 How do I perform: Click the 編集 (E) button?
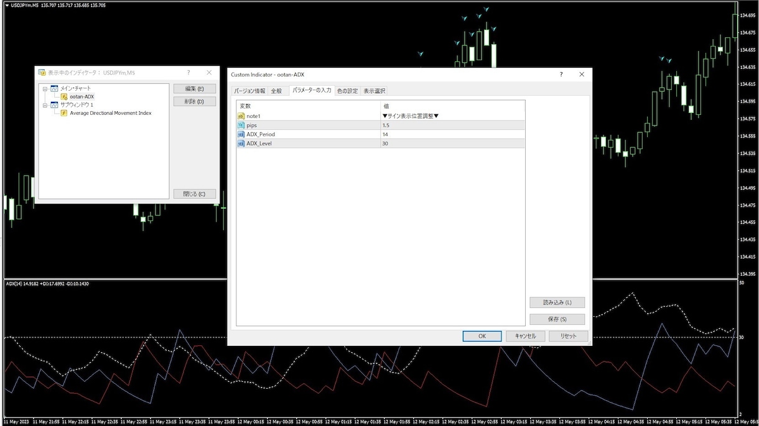point(195,89)
